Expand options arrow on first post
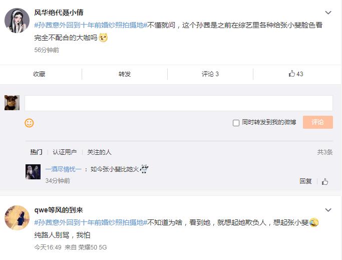 (x=328, y=13)
